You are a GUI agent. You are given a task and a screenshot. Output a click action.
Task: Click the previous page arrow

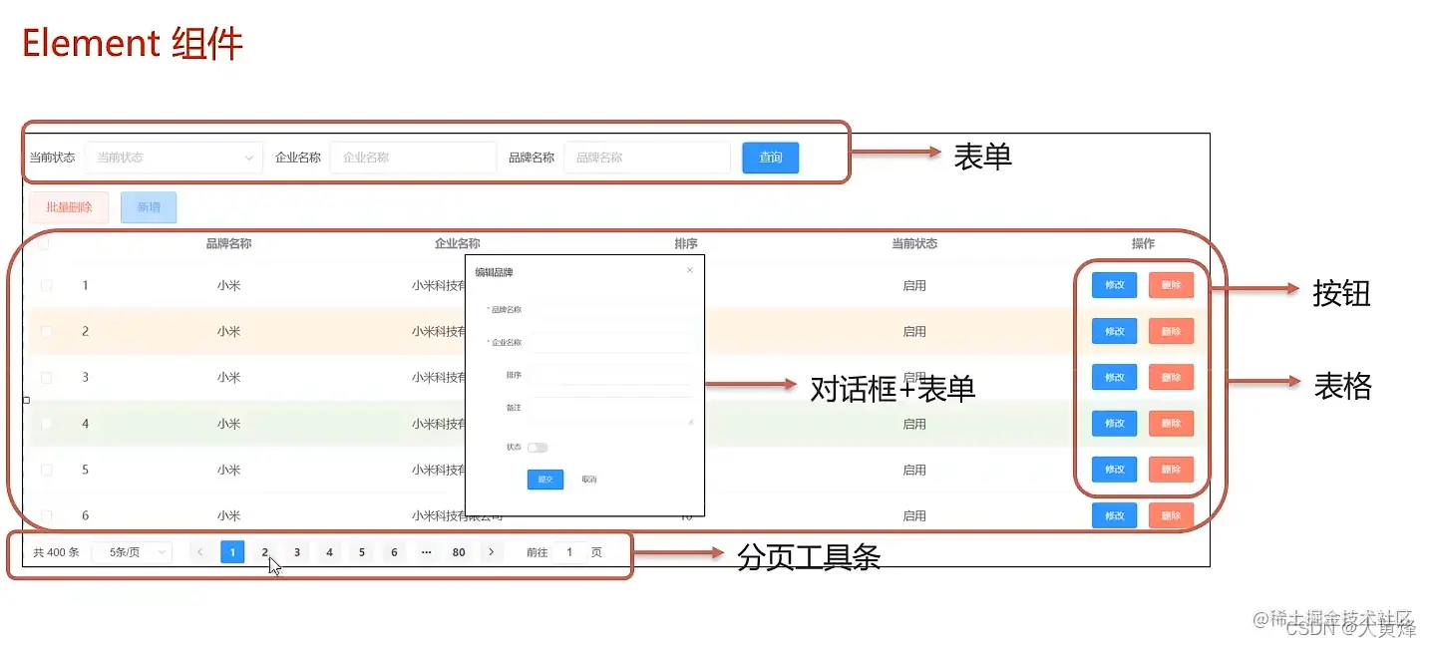(x=199, y=551)
